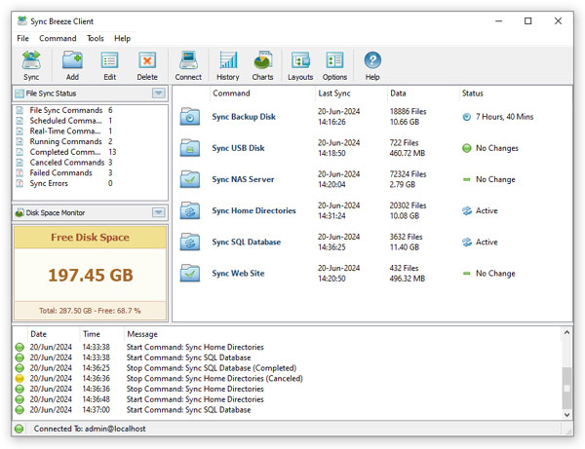This screenshot has width=585, height=449.
Task: Click the Disk Space Monitor panel icon
Action: click(19, 212)
